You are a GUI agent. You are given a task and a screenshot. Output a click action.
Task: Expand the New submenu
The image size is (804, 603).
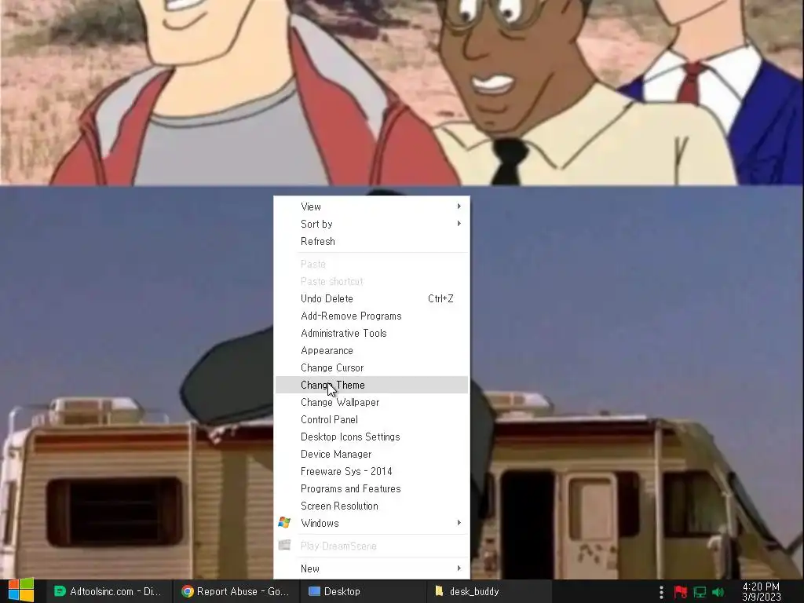pos(371,568)
